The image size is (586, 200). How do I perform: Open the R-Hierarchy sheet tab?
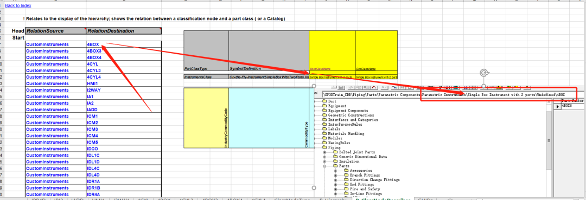333,199
